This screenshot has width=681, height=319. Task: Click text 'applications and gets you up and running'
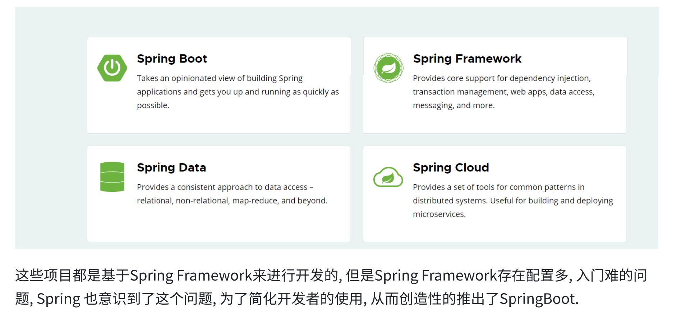click(213, 92)
